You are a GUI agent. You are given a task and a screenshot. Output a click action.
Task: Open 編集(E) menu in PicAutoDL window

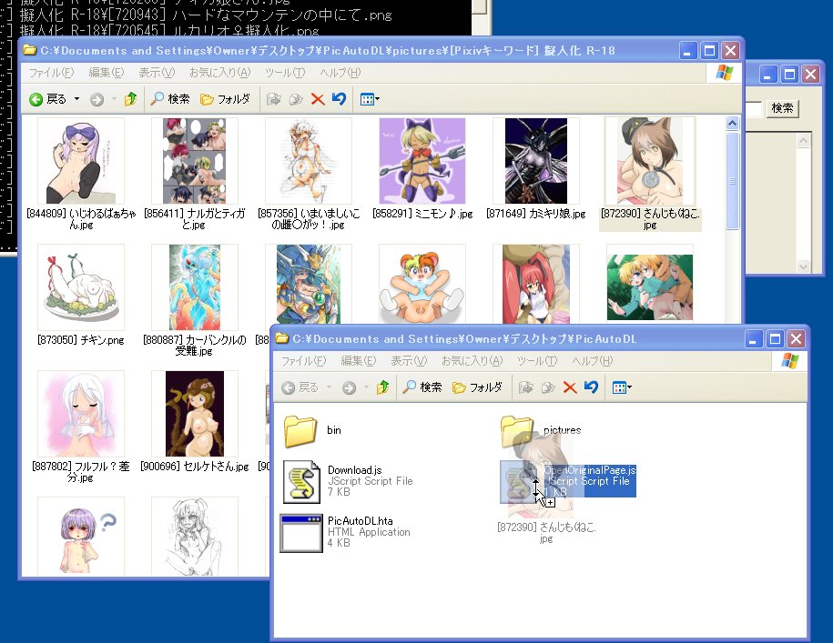tap(358, 361)
